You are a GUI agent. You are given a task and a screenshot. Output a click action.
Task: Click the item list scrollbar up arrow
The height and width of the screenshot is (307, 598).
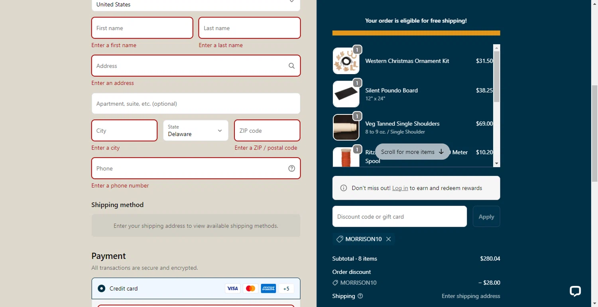pos(496,47)
